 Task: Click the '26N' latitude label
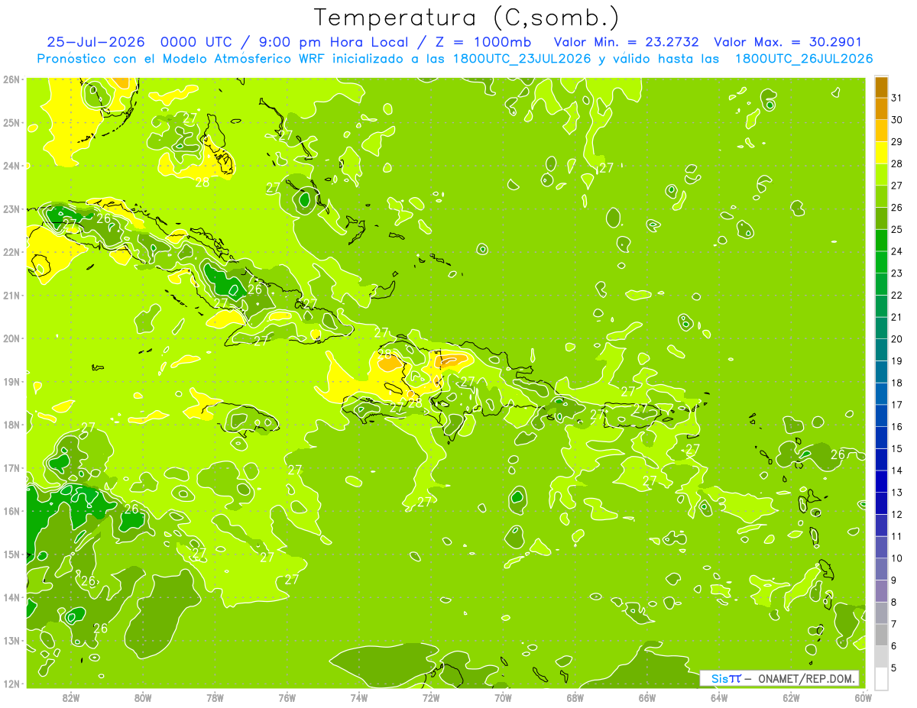click(x=11, y=79)
